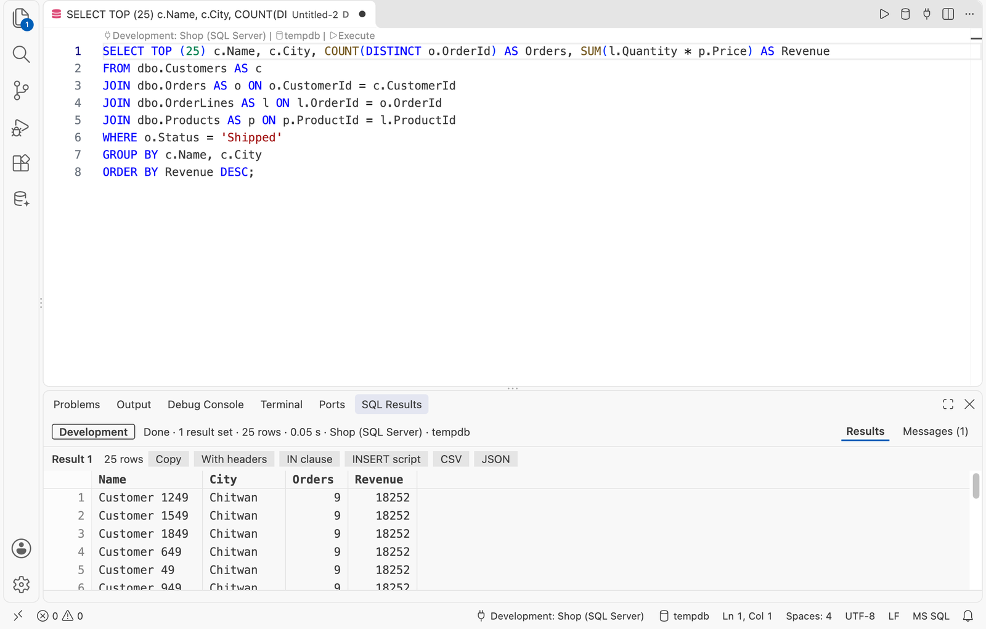Viewport: 986px width, 629px height.
Task: Maximize the bottom panel size
Action: 948,404
